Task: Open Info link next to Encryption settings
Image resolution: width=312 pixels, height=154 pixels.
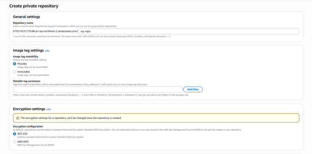Action: tap(49, 109)
